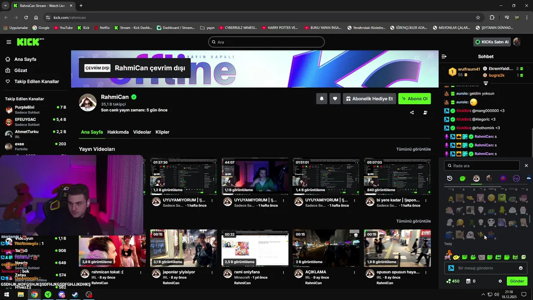Image resolution: width=533 pixels, height=300 pixels.
Task: Open the Dashboard / Stream bookmark
Action: 176,28
